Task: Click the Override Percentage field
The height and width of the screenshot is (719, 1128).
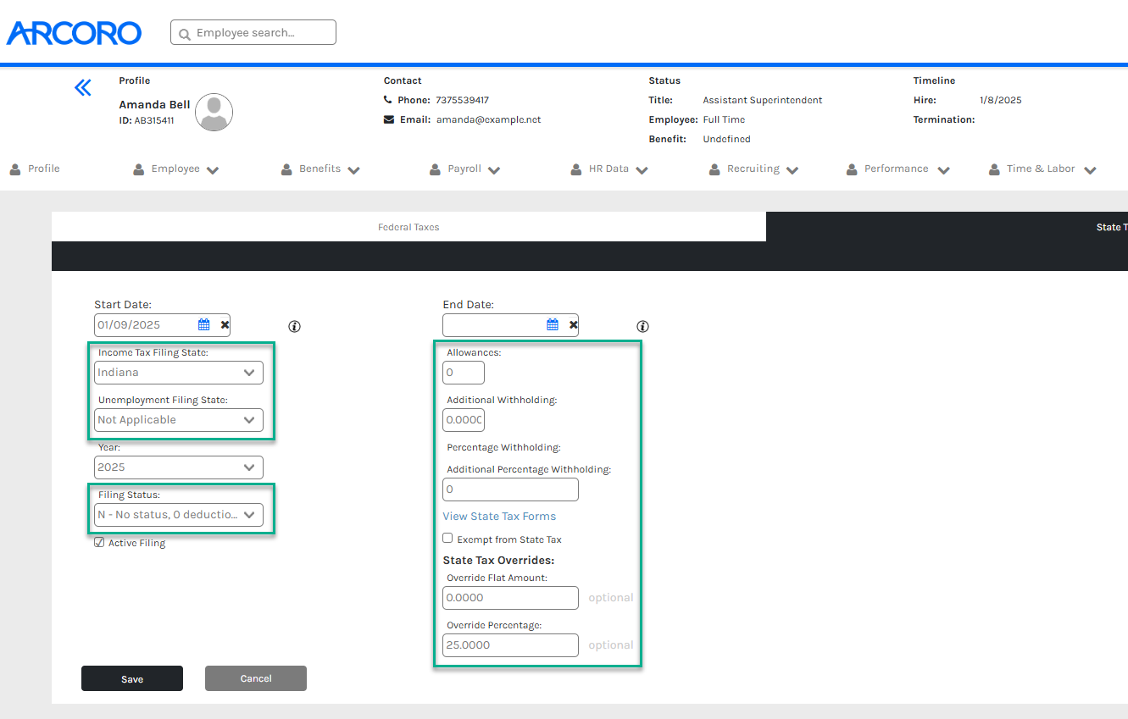Action: 510,645
